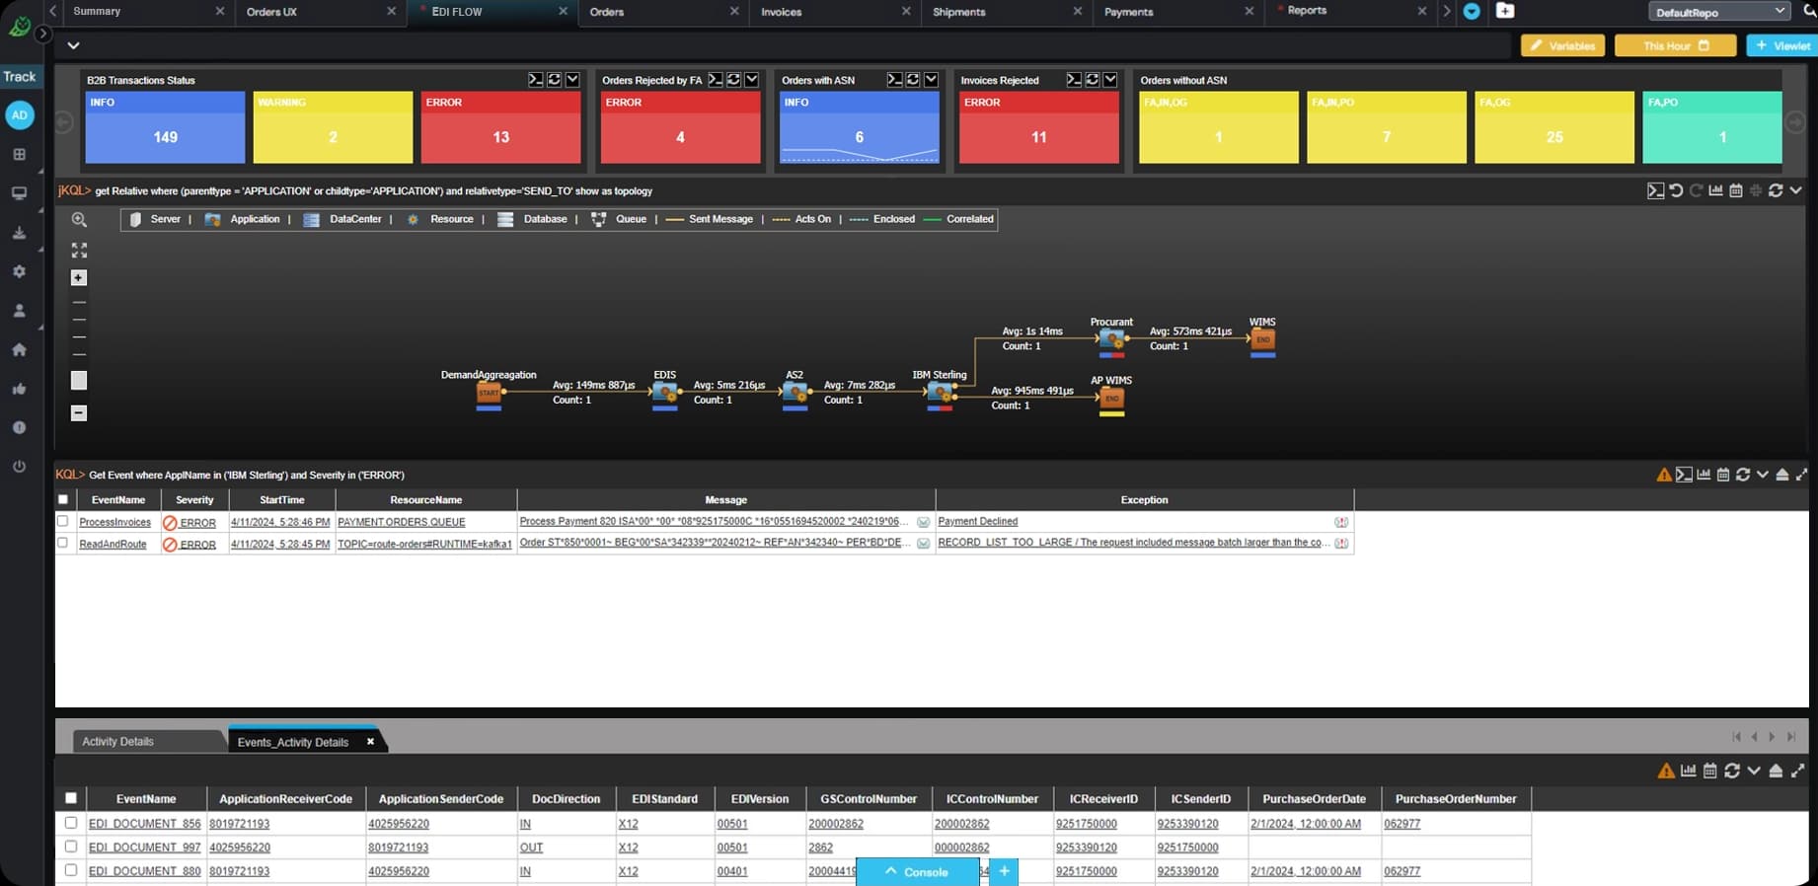
Task: Check the EDI_DOCUMENT_856 row checkbox
Action: pyautogui.click(x=70, y=822)
